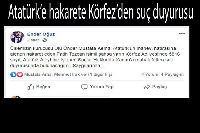The image size is (200, 133).
Task: Click the Paylaş share arrow icon
Action: (147, 87)
